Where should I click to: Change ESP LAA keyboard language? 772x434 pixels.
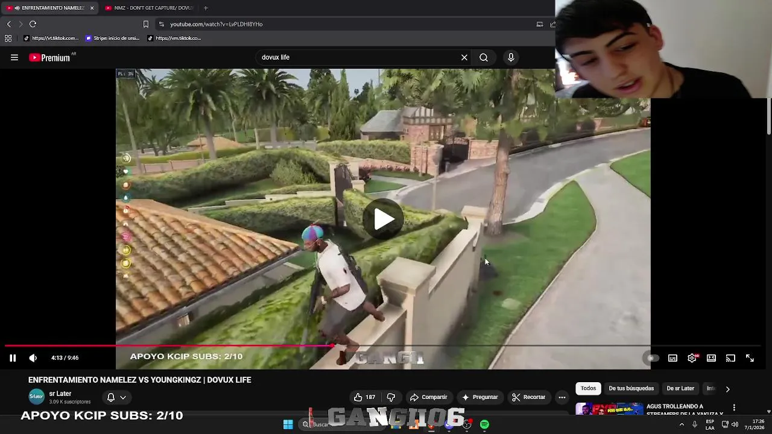coord(710,424)
